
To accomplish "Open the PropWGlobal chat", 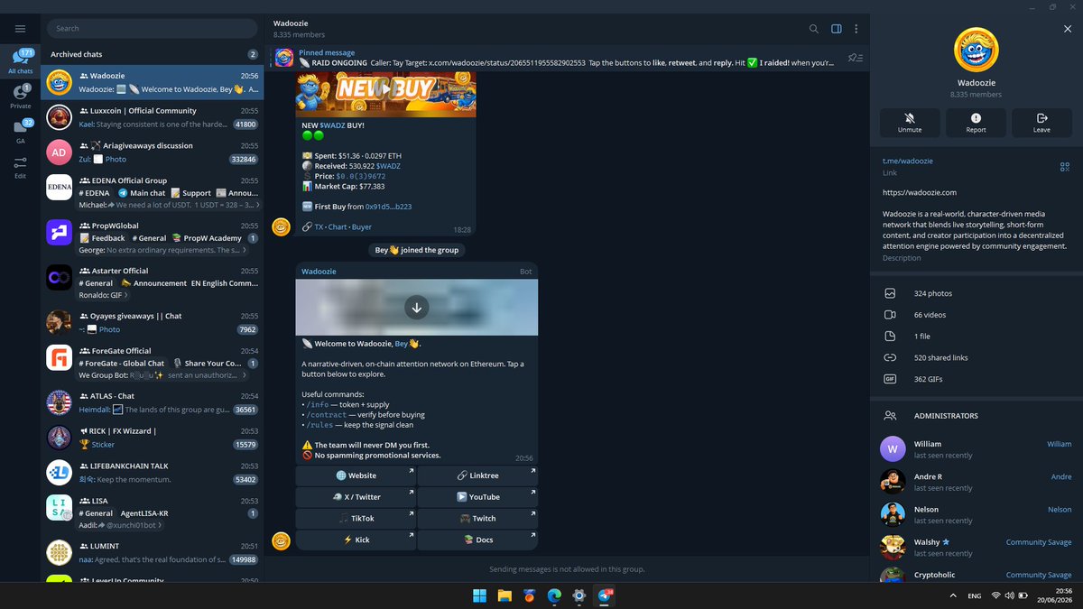I will point(152,237).
